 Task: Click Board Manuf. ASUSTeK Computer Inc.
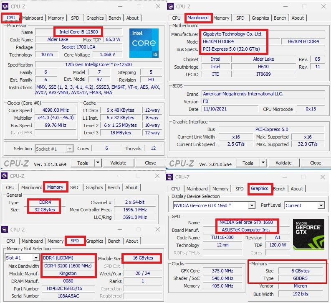click(x=246, y=230)
